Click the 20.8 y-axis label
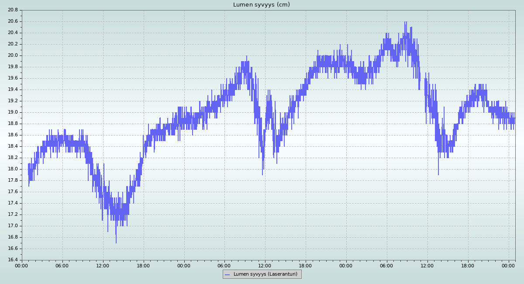This screenshot has width=524, height=284. 13,10
